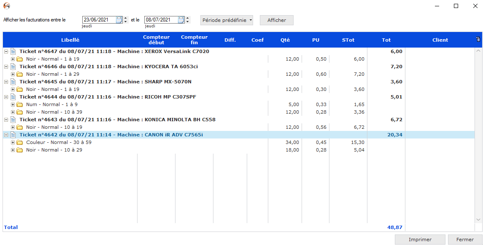Open the Période prédéfinie dropdown

point(227,20)
